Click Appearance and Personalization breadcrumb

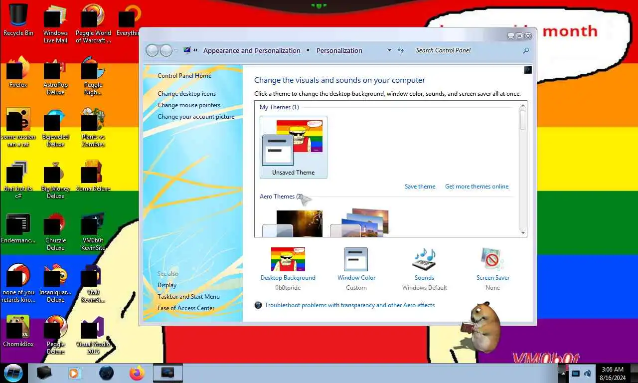tap(252, 50)
